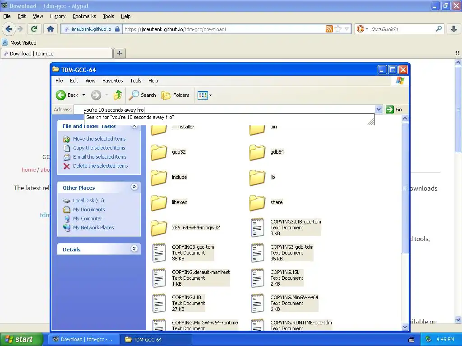Viewport: 462px width, 346px height.
Task: Click Most Visited bookmarks folder
Action: click(x=19, y=43)
